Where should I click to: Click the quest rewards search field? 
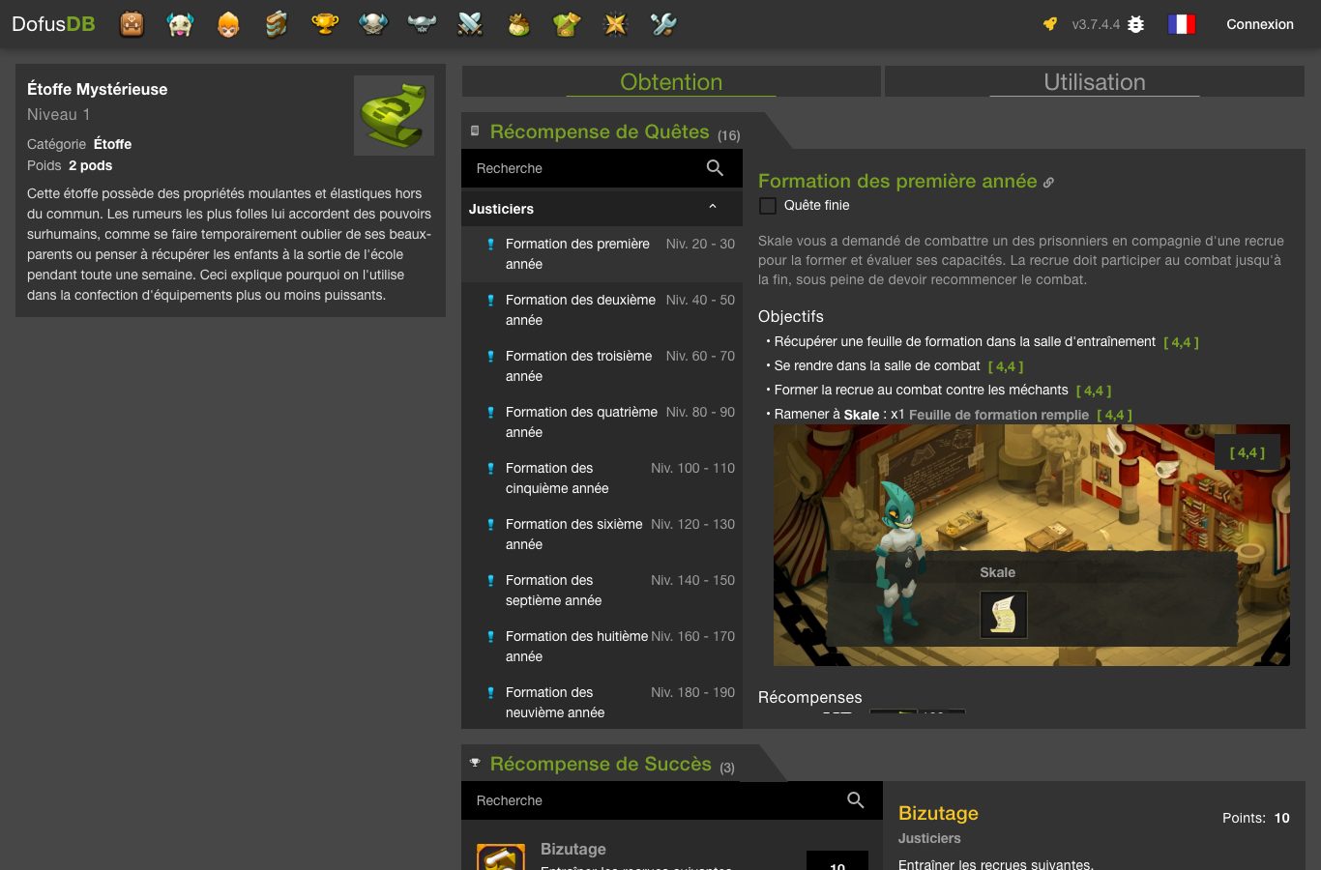[x=585, y=168]
